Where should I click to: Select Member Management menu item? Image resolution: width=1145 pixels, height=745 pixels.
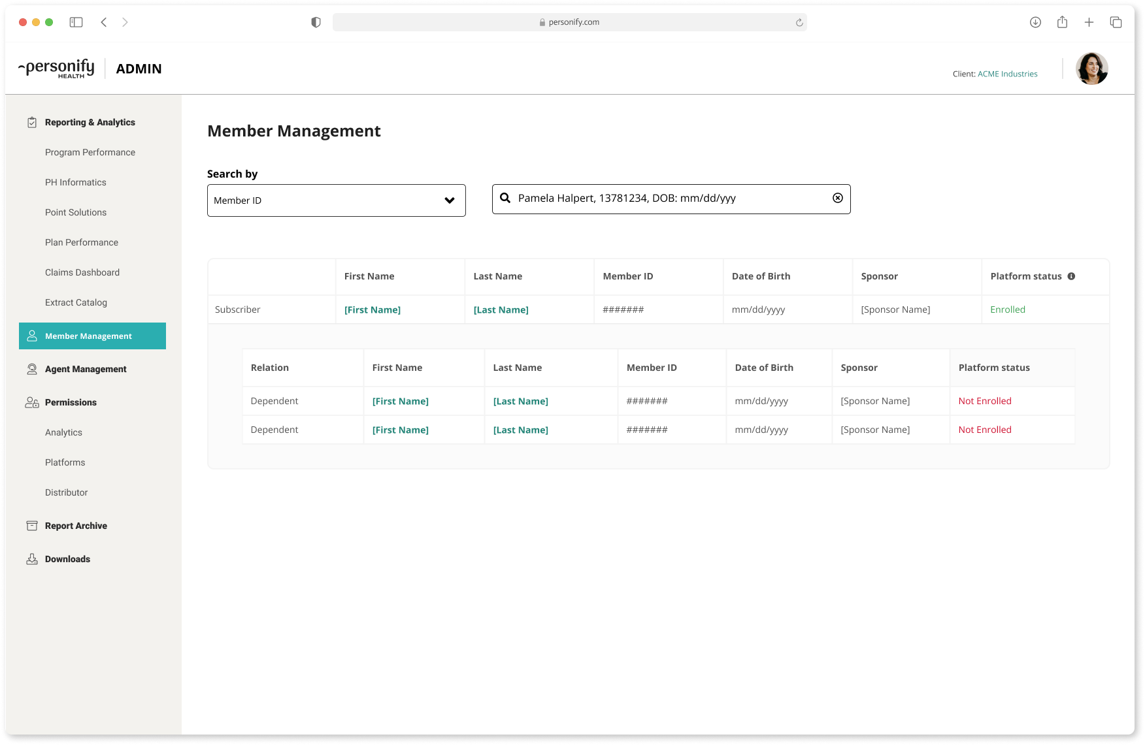pos(92,336)
